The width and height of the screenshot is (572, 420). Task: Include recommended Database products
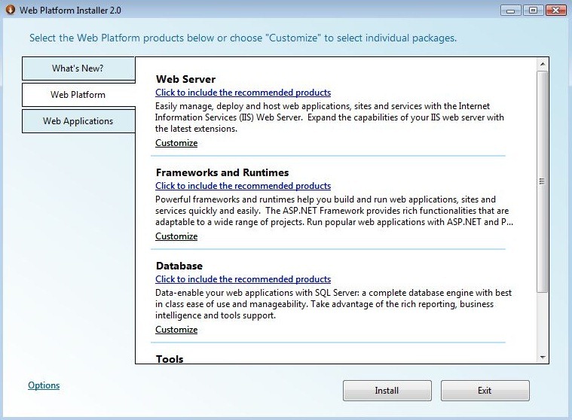coord(243,279)
